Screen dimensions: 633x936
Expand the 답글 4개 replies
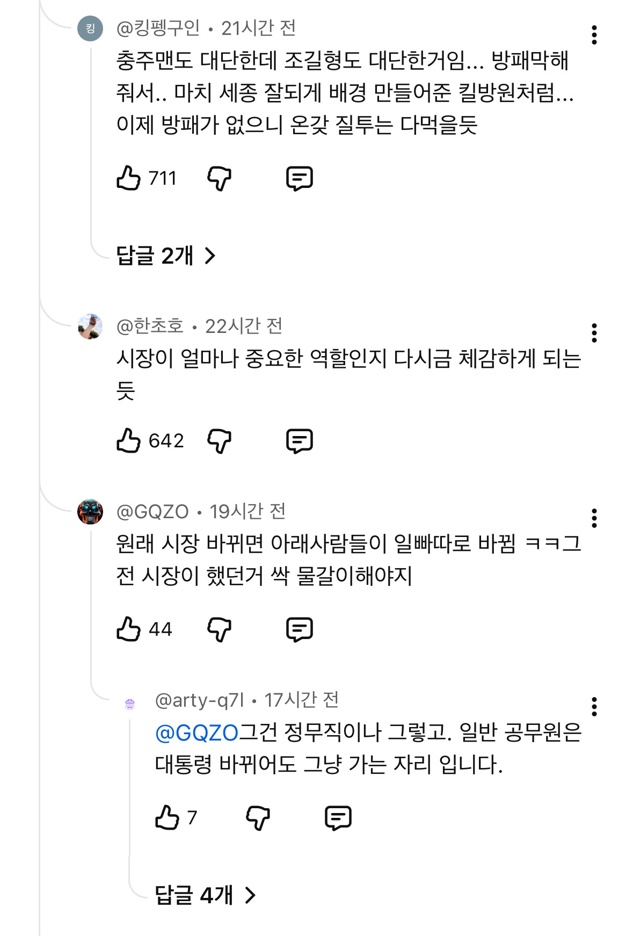pos(205,895)
